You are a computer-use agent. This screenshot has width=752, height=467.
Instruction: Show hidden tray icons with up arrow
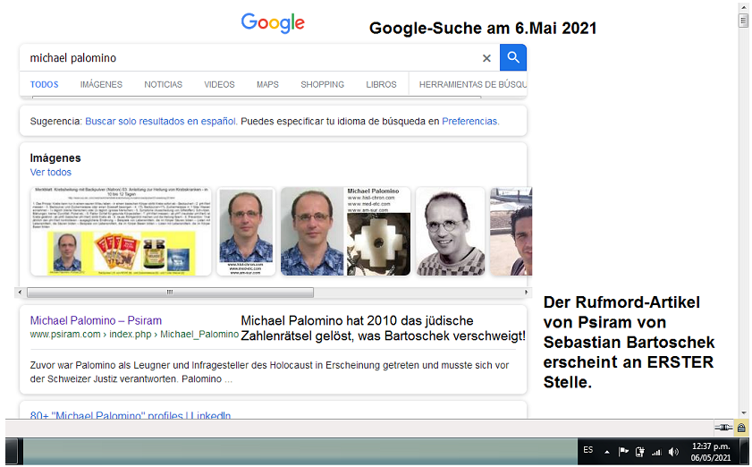607,452
